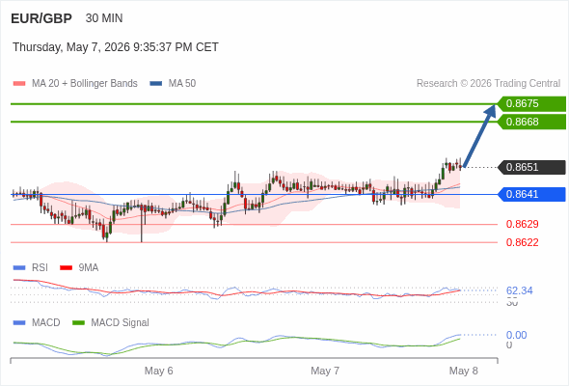The height and width of the screenshot is (386, 569).
Task: Click the current price 0.8651 tag
Action: 531,167
